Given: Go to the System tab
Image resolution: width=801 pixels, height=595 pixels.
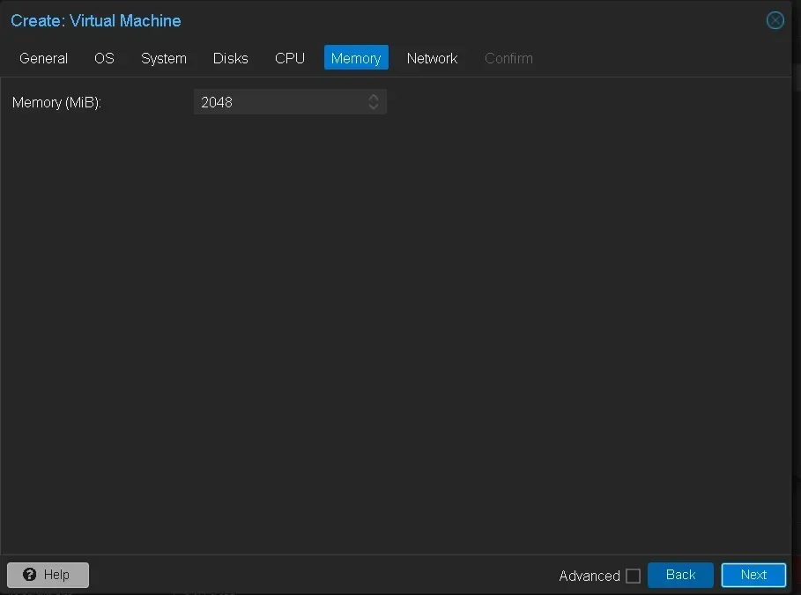Looking at the screenshot, I should click(x=164, y=58).
